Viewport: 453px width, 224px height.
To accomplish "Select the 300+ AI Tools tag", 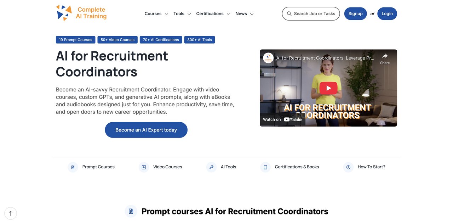I will coord(200,40).
